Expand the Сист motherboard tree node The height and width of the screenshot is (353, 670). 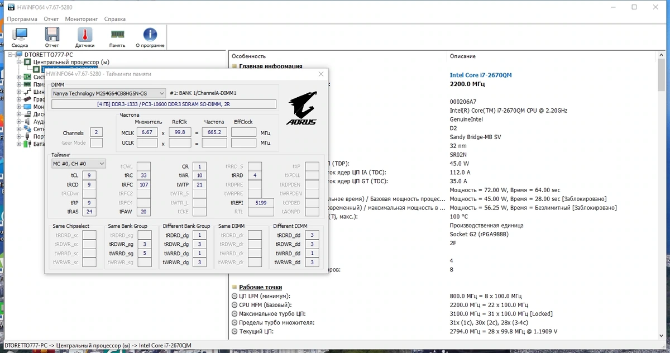19,77
